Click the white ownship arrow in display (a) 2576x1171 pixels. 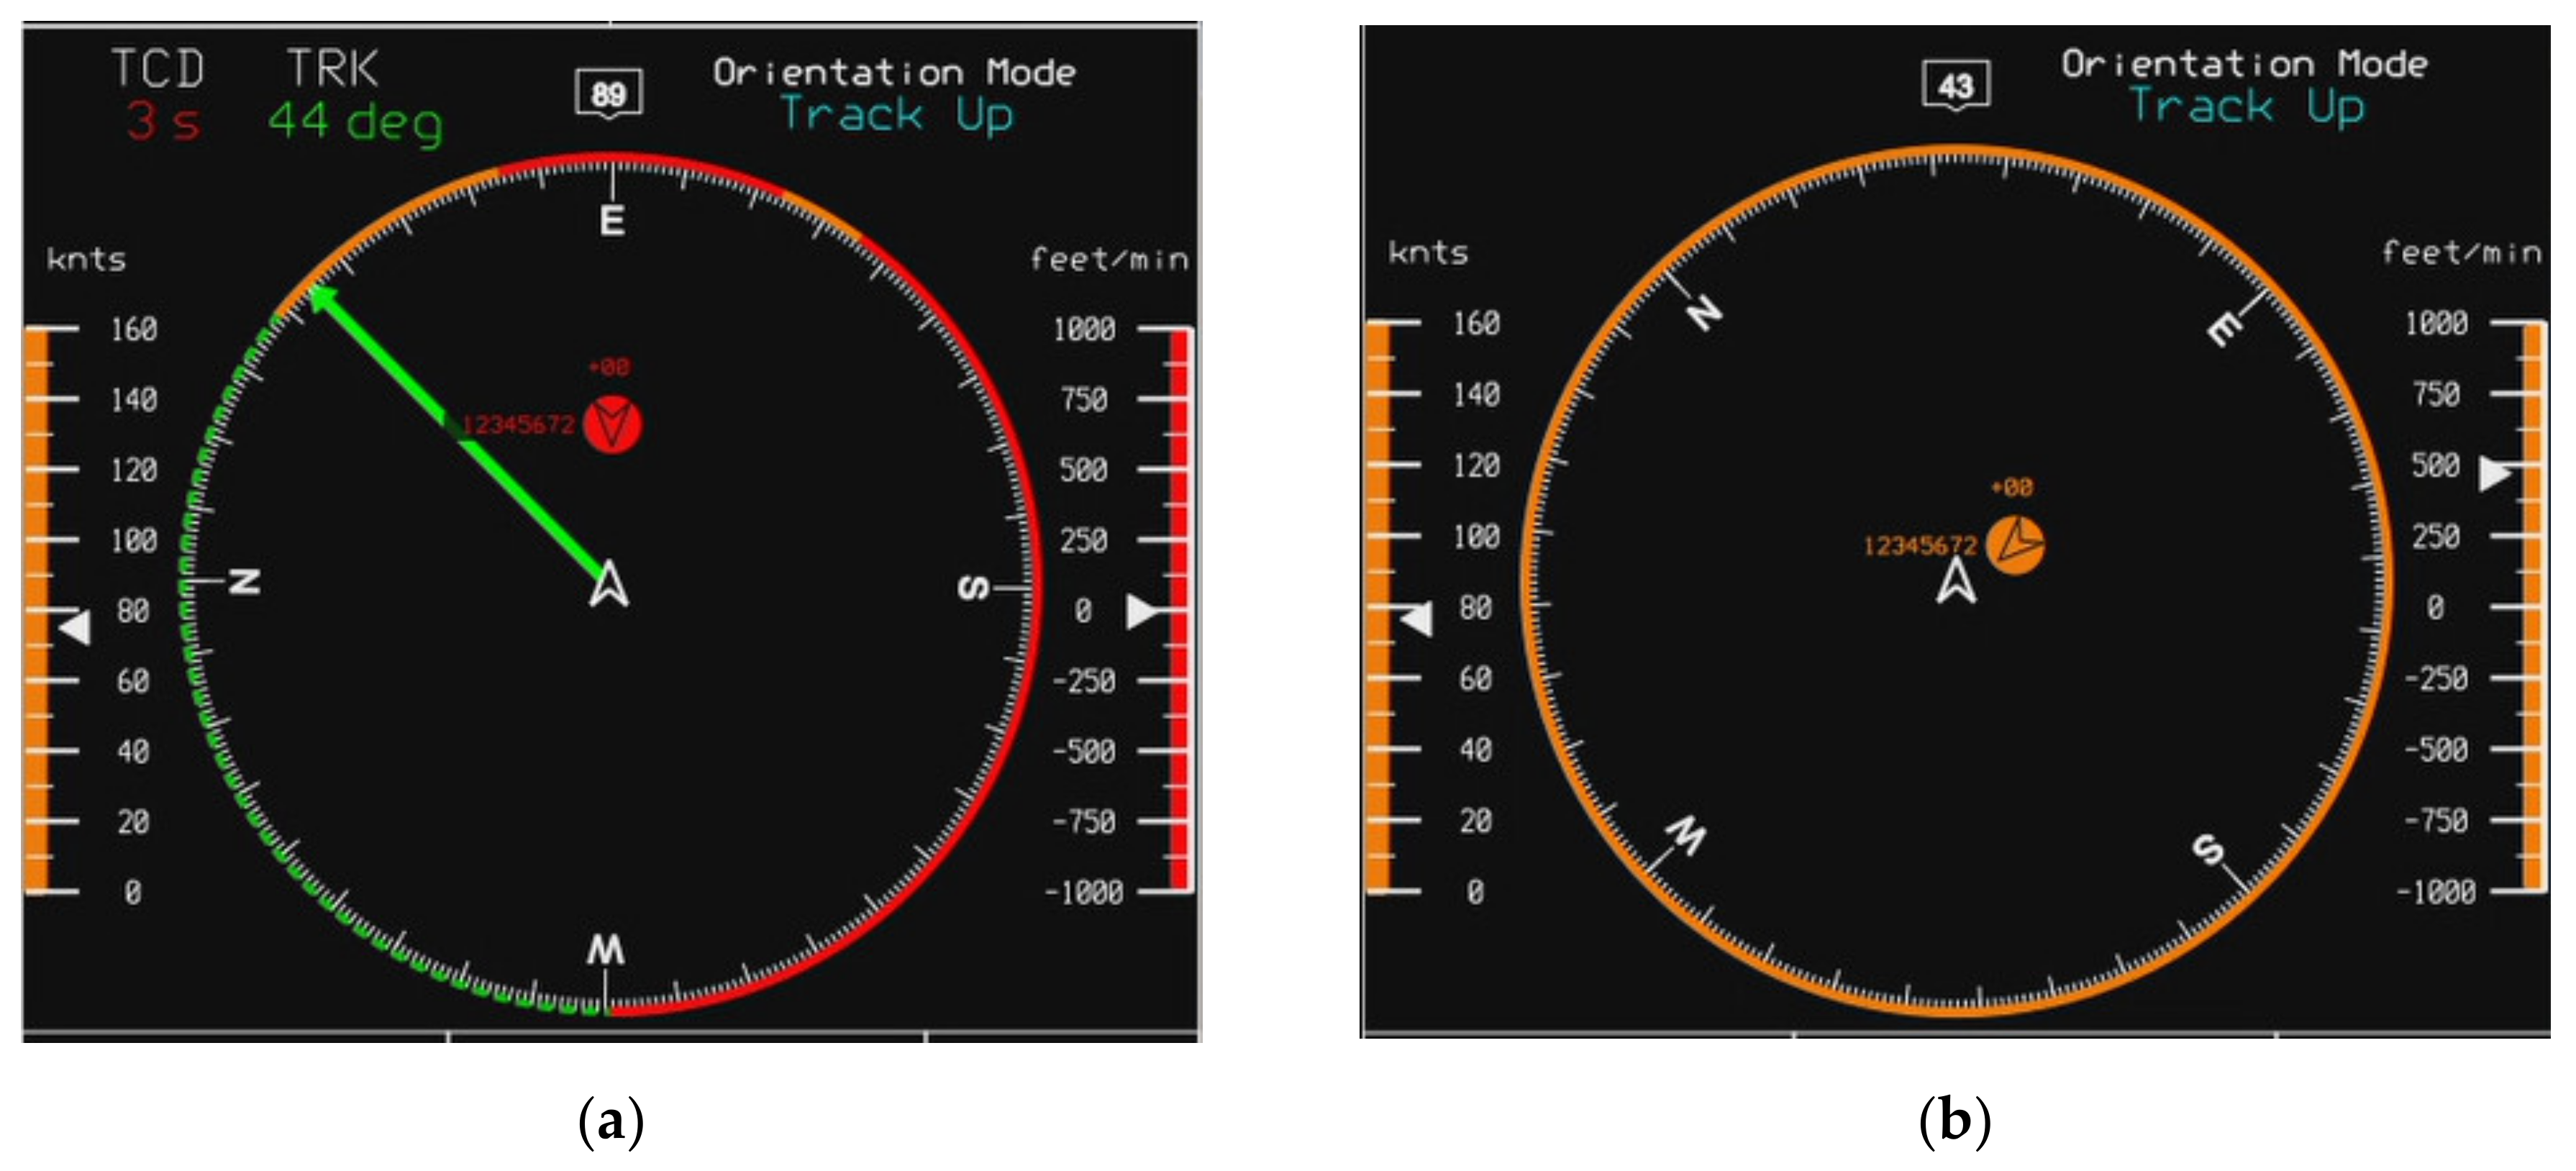click(x=609, y=585)
